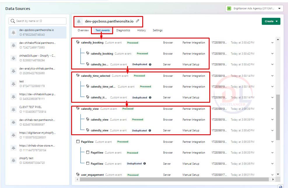
Task: Open the Settings tab
Action: tap(158, 30)
